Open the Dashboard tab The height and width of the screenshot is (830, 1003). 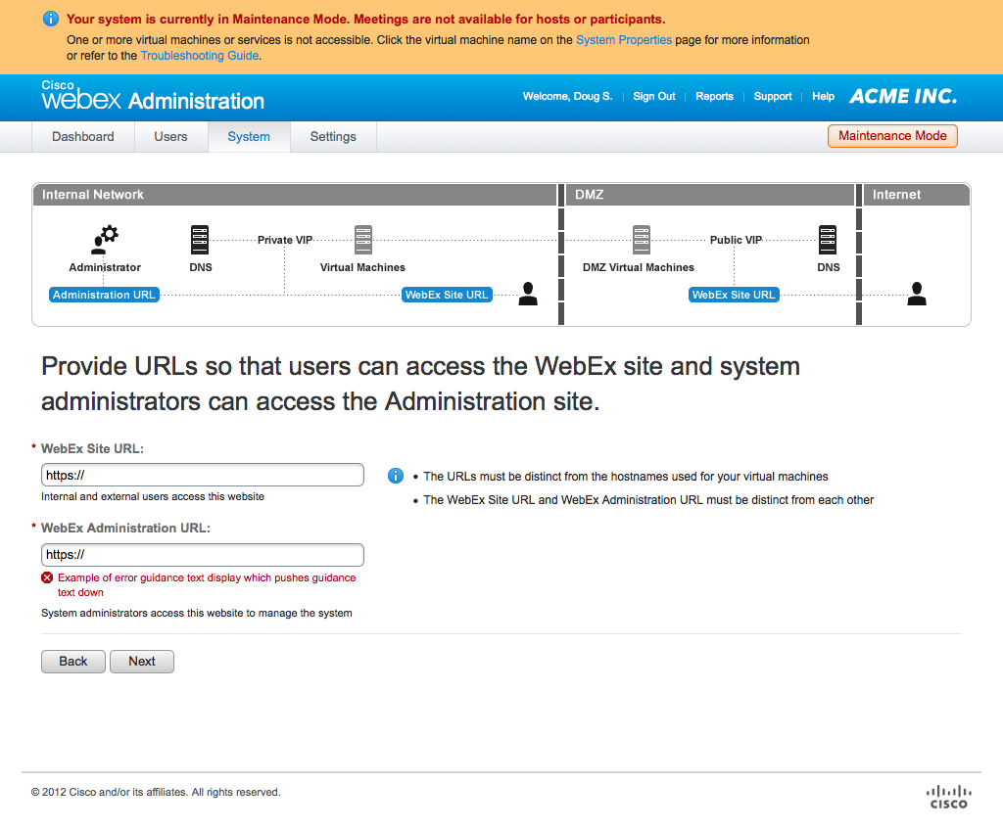[83, 137]
